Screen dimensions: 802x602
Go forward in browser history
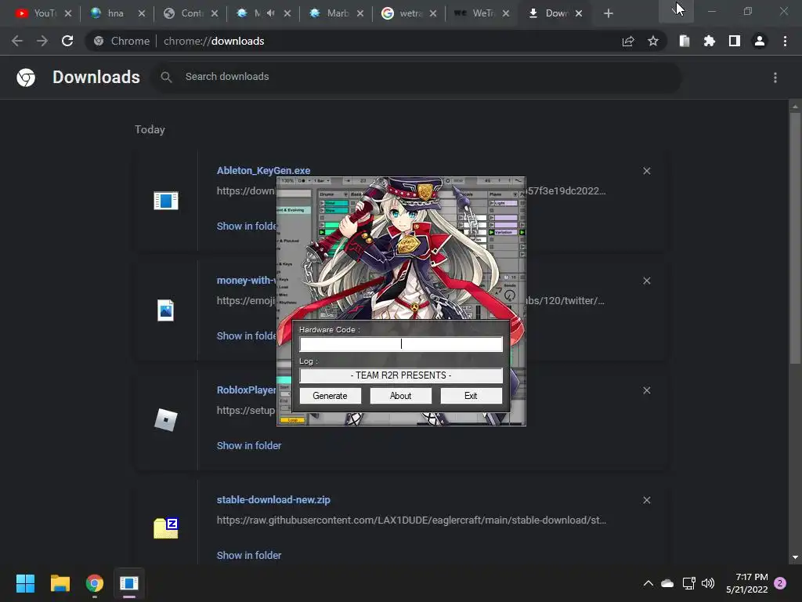[x=42, y=41]
